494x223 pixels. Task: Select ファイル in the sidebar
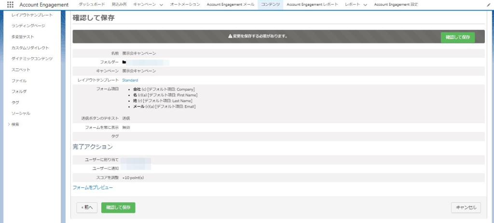(19, 81)
